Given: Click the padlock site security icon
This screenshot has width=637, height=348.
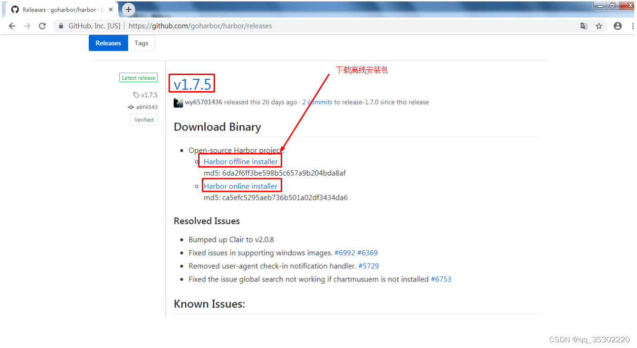Looking at the screenshot, I should tap(61, 26).
